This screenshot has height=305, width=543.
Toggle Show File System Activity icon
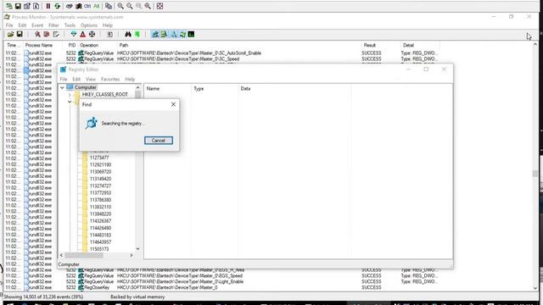coord(164,34)
